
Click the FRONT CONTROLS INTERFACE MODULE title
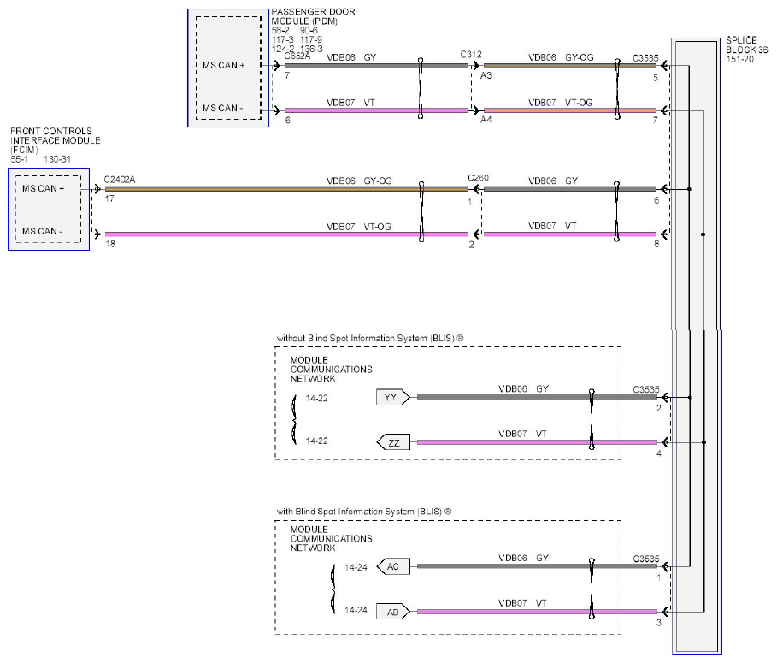tap(56, 140)
